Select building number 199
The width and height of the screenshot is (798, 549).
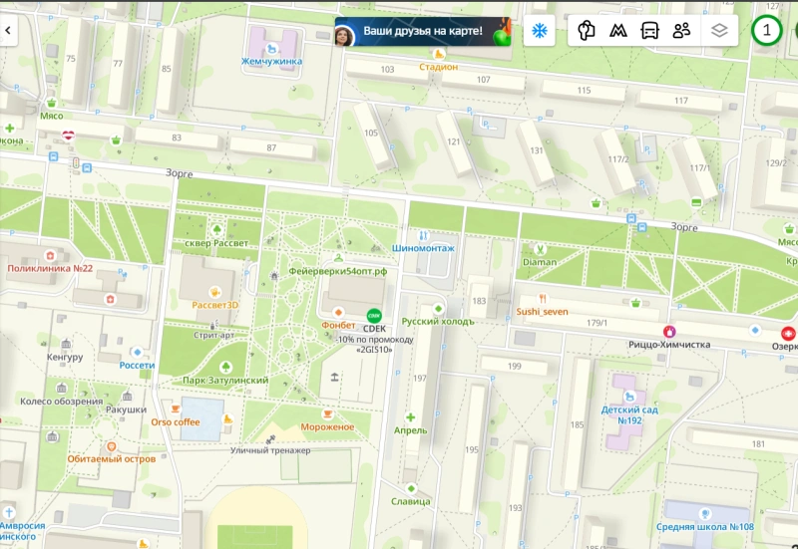click(514, 366)
